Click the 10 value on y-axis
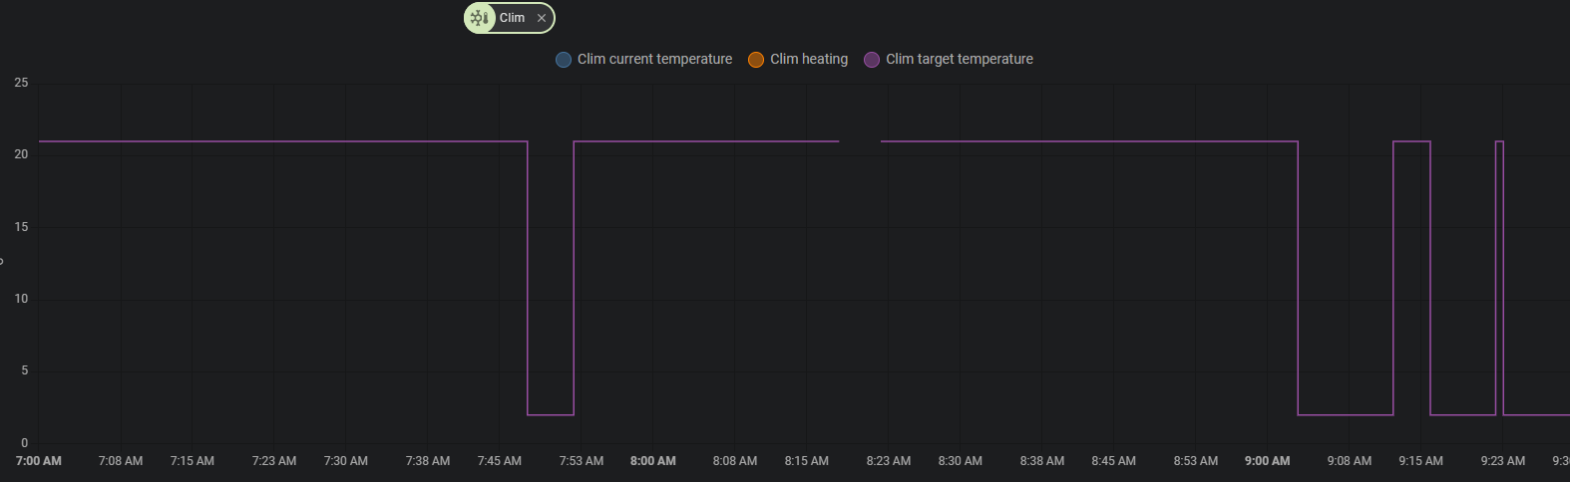Image resolution: width=1570 pixels, height=482 pixels. (x=21, y=299)
